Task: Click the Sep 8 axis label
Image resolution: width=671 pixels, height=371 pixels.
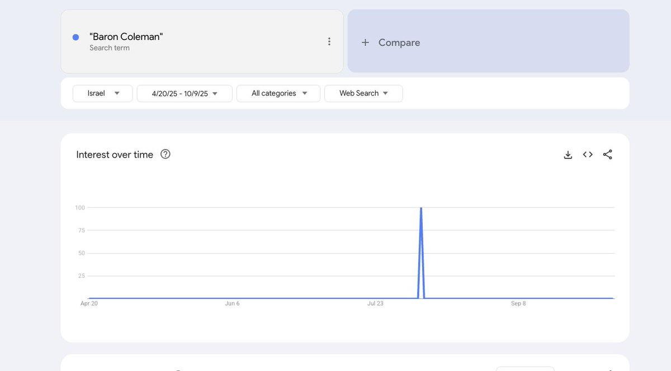Action: click(x=518, y=303)
